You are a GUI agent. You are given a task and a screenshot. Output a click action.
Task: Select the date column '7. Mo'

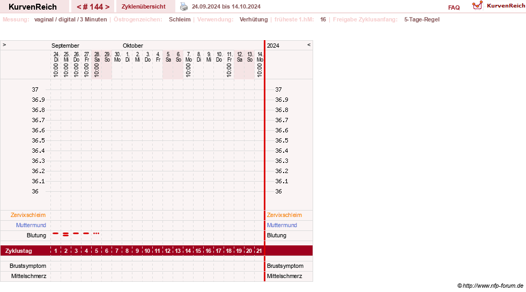coord(189,64)
